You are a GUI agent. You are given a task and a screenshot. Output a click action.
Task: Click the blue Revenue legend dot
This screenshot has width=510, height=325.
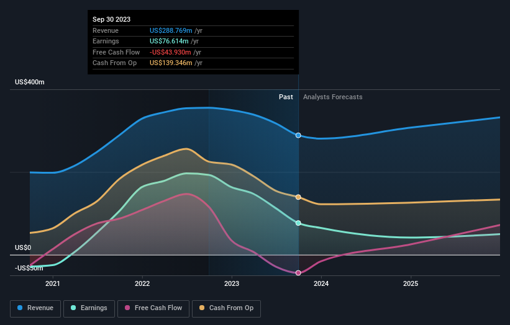click(x=20, y=308)
